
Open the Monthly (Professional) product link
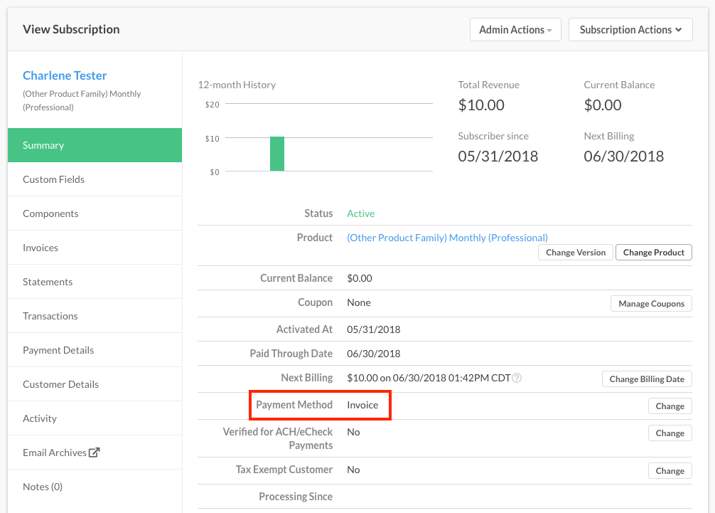click(x=447, y=238)
